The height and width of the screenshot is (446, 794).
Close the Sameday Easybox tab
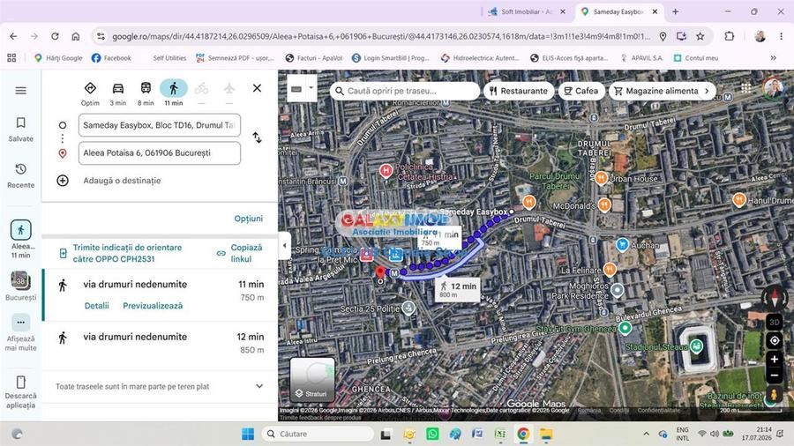tap(655, 11)
